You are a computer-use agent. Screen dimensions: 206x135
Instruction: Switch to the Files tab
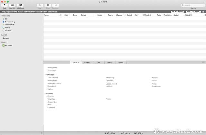pyautogui.click(x=98, y=62)
